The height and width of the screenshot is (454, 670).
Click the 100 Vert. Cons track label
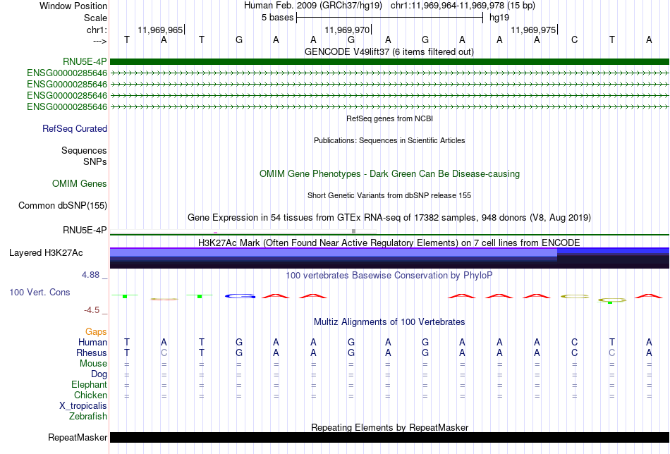[x=39, y=292]
